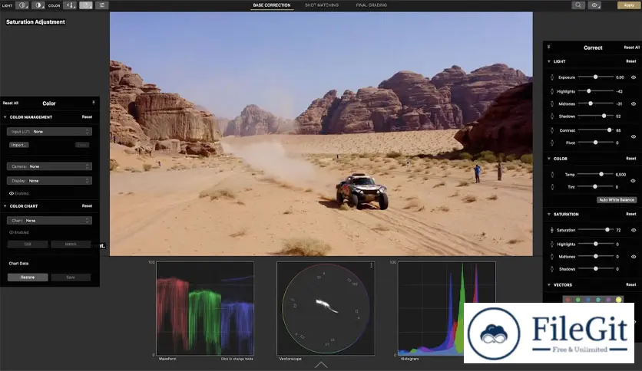The height and width of the screenshot is (371, 642).
Task: Toggle the Saturation slider visibility eye
Action: 634,230
